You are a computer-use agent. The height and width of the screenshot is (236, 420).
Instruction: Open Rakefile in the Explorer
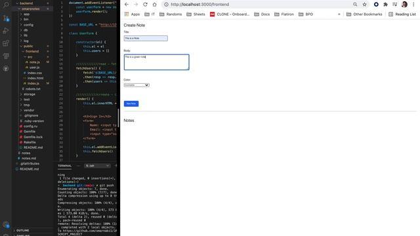28,142
